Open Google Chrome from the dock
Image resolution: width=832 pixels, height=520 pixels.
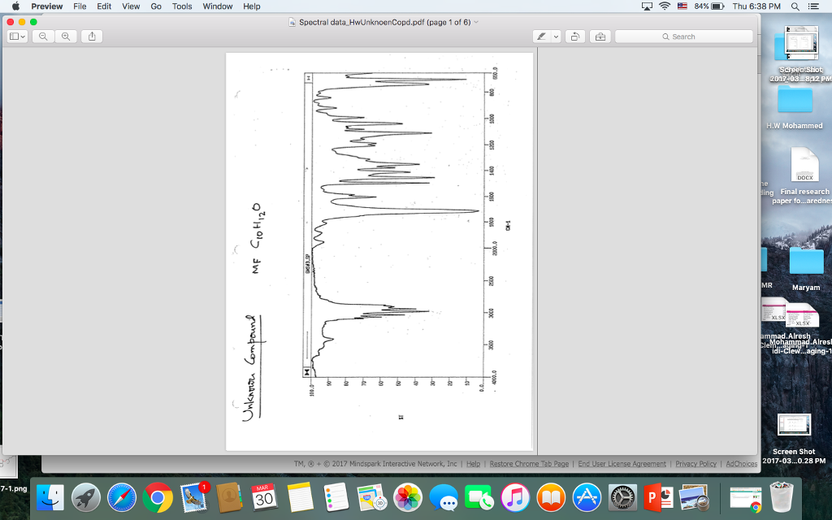click(x=158, y=497)
